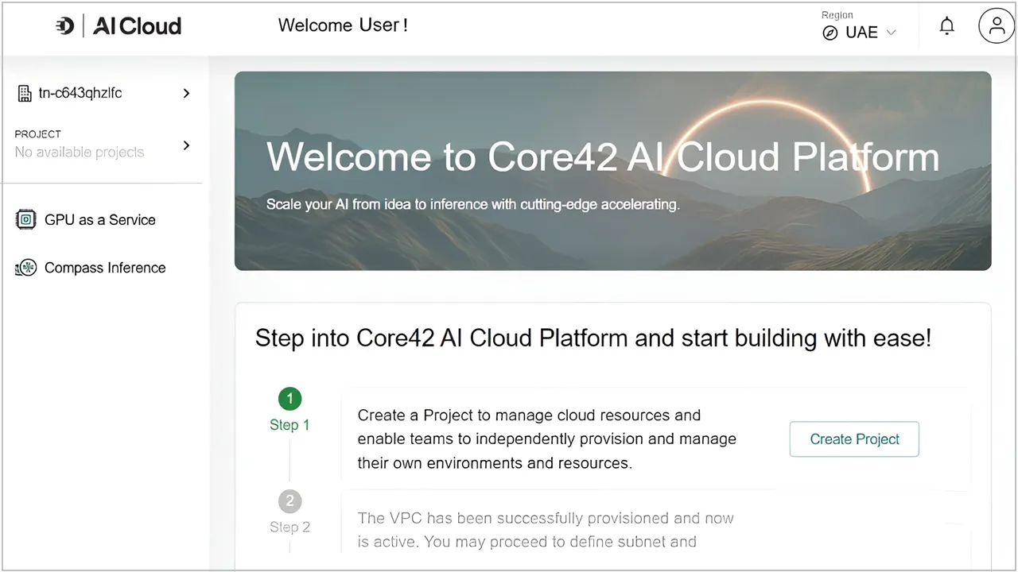The image size is (1018, 572).
Task: Expand the PROJECT selector chevron
Action: pyautogui.click(x=186, y=145)
